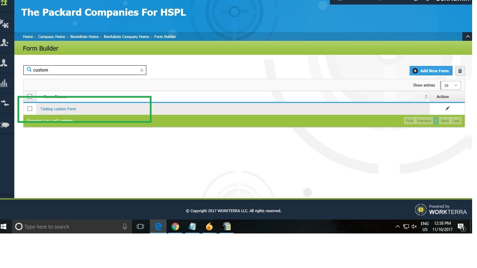Click the Form Builder breadcrumb
This screenshot has width=477, height=268.
coord(165,37)
